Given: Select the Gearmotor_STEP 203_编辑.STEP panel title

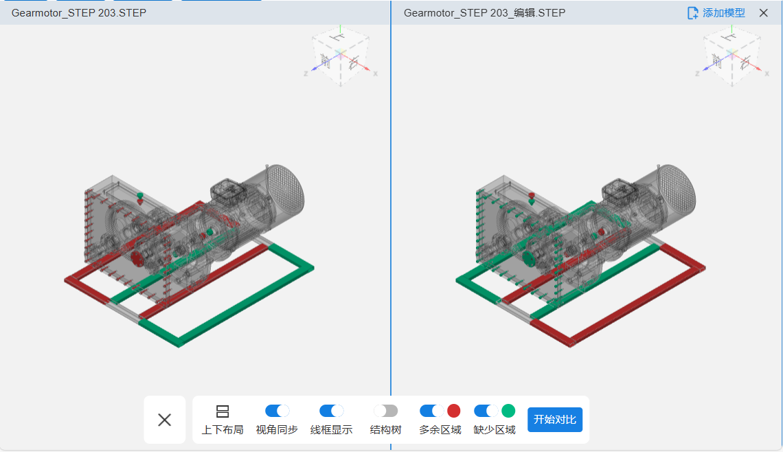Looking at the screenshot, I should 484,13.
